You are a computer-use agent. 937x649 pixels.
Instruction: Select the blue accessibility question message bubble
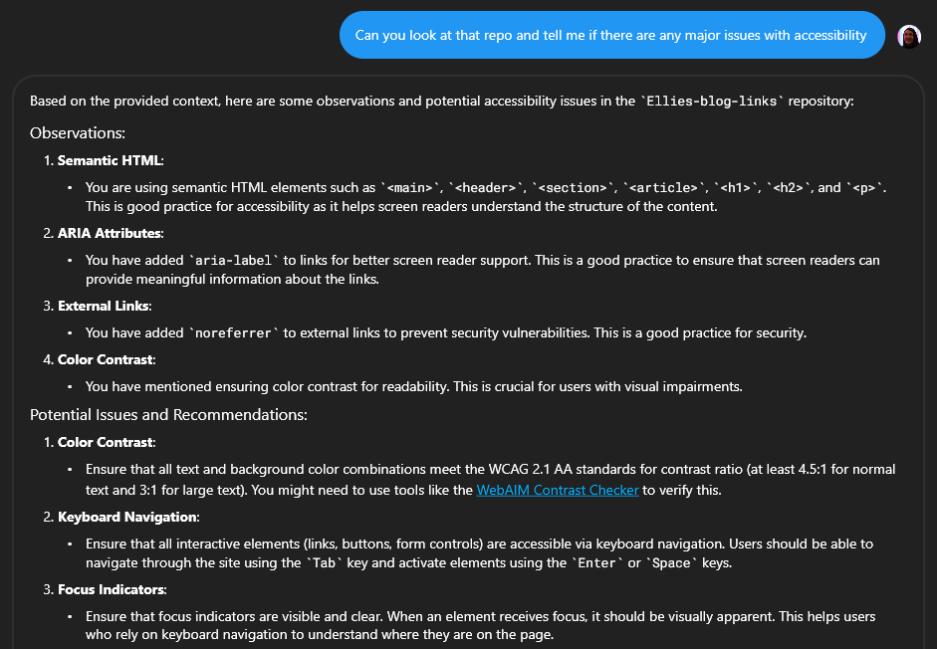611,34
